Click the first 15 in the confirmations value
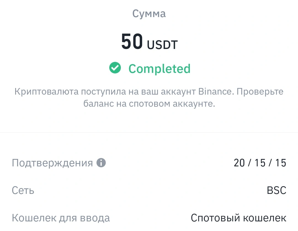The width and height of the screenshot is (298, 231). coord(260,163)
